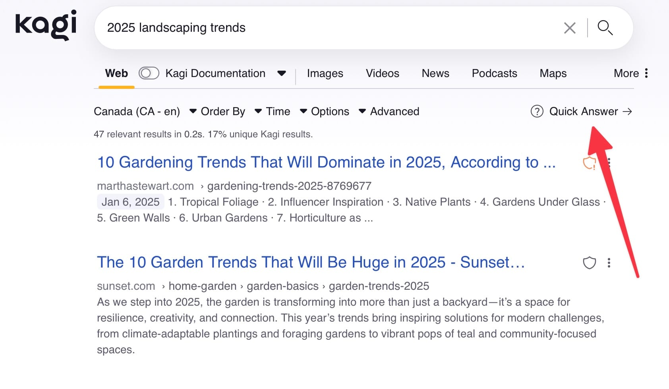
Task: Click the orange shield icon for marthastewart.com
Action: coord(590,163)
